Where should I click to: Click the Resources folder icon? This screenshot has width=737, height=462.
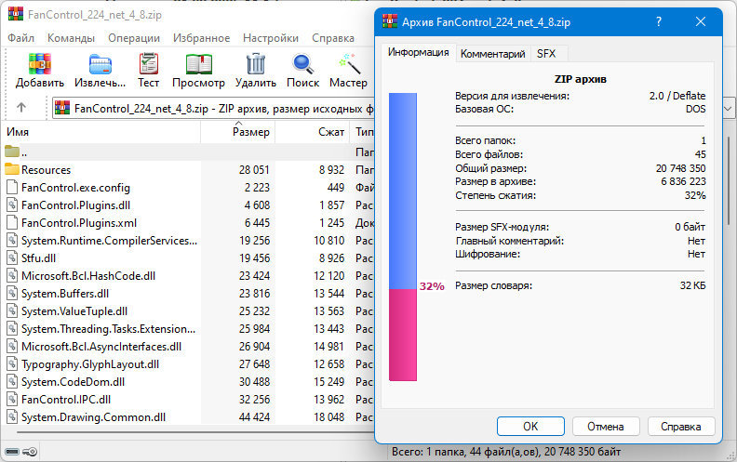point(12,169)
